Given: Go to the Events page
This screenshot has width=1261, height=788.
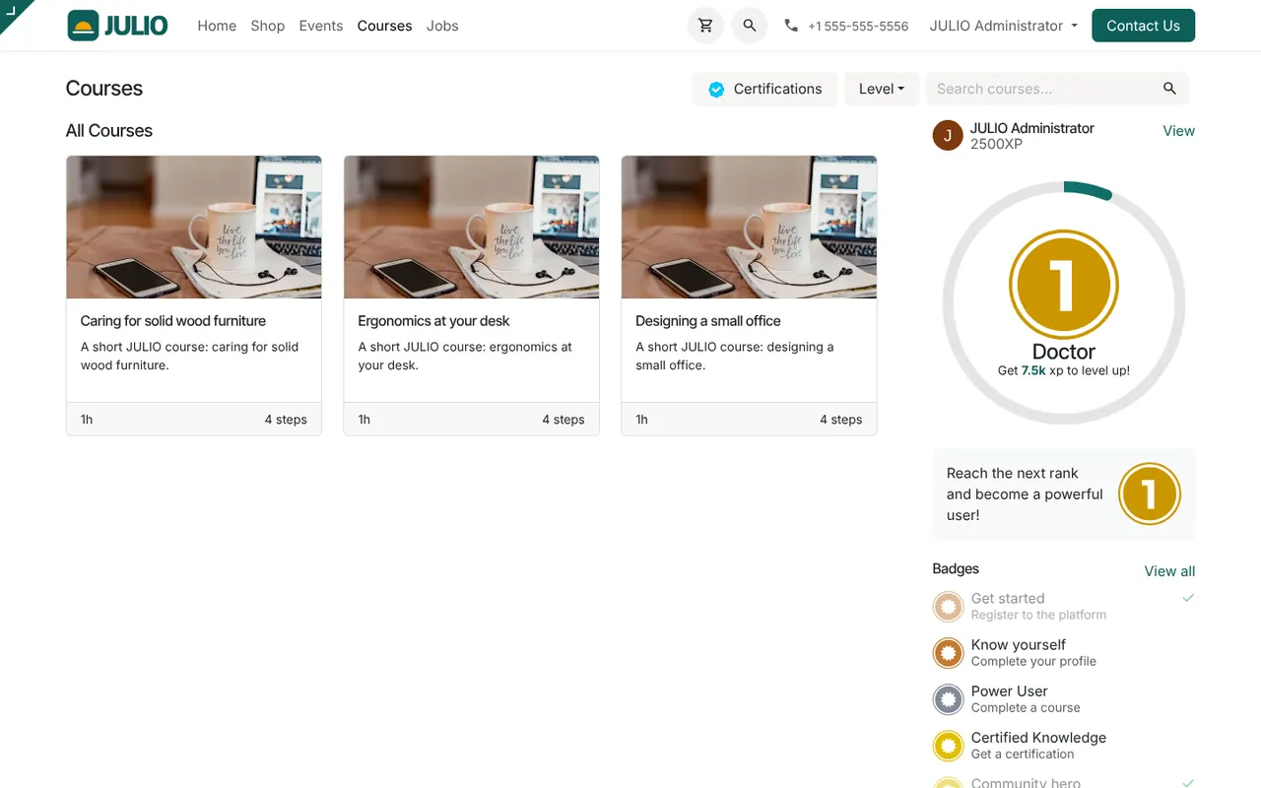Looking at the screenshot, I should (321, 26).
